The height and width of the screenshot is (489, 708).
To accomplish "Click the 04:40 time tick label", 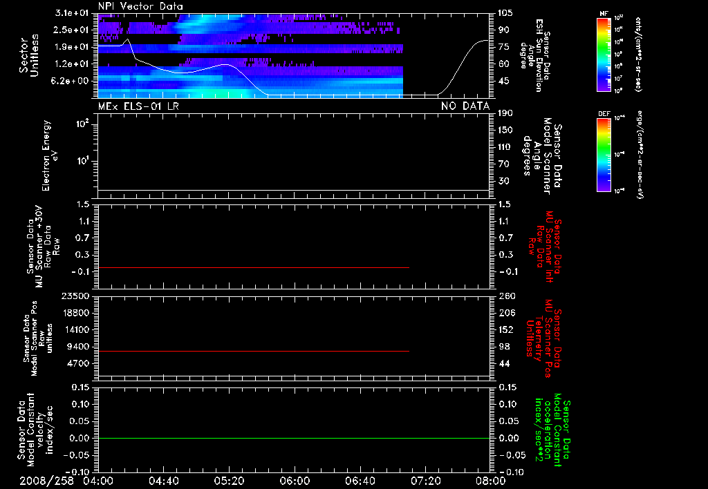I will [163, 481].
